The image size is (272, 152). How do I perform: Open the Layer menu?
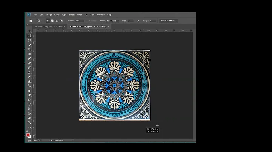point(57,15)
